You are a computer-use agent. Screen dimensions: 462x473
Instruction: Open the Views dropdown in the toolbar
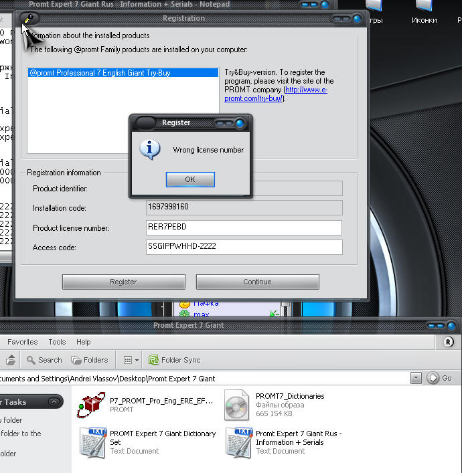(131, 360)
